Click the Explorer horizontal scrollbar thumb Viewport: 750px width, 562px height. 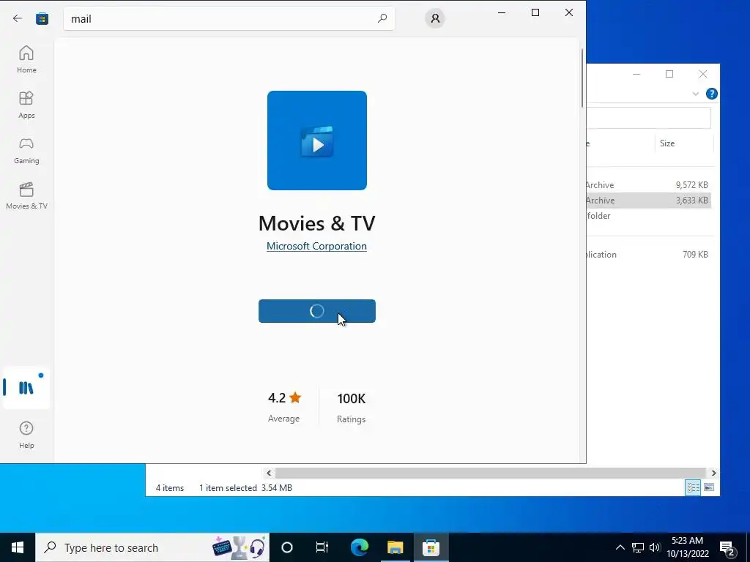[490, 473]
